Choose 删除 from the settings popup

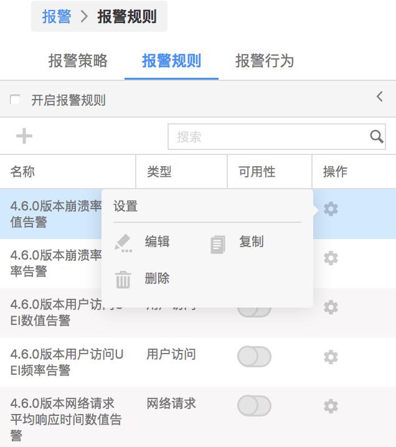point(157,278)
